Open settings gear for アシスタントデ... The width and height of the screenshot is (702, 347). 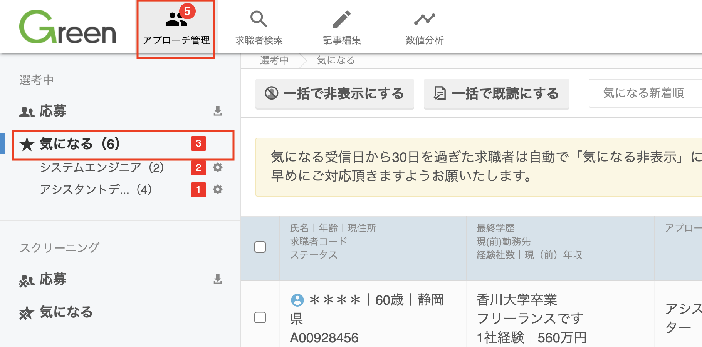[x=218, y=189]
